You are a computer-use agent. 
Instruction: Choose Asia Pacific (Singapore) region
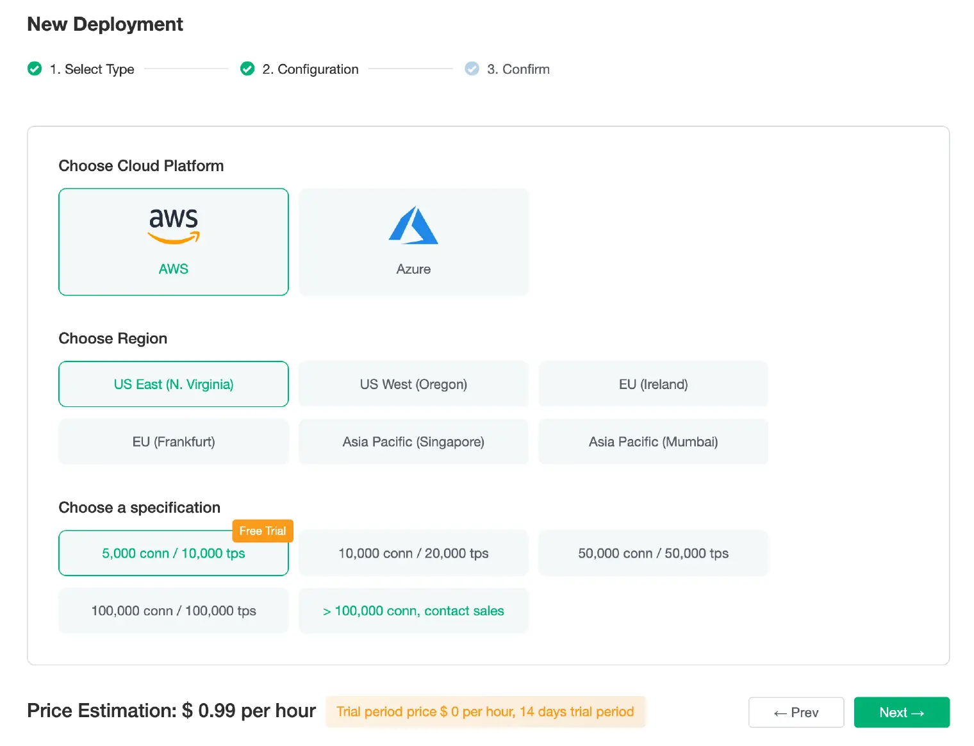click(x=413, y=442)
